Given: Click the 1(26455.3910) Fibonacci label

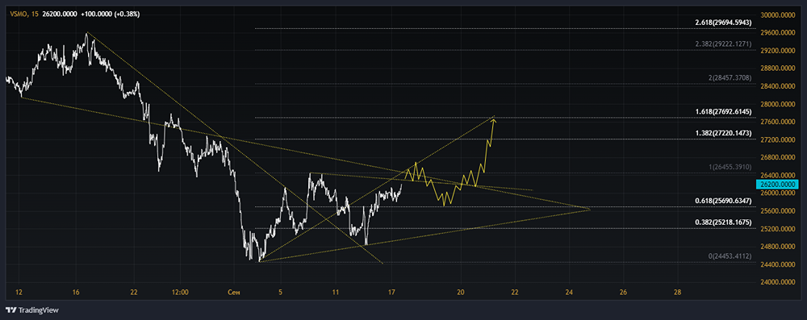Looking at the screenshot, I should pyautogui.click(x=730, y=167).
